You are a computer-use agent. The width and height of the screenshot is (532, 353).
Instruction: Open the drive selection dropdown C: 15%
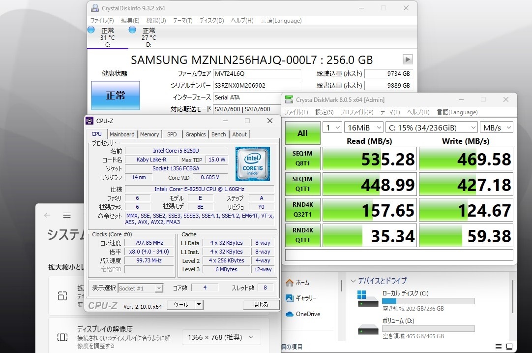432,128
